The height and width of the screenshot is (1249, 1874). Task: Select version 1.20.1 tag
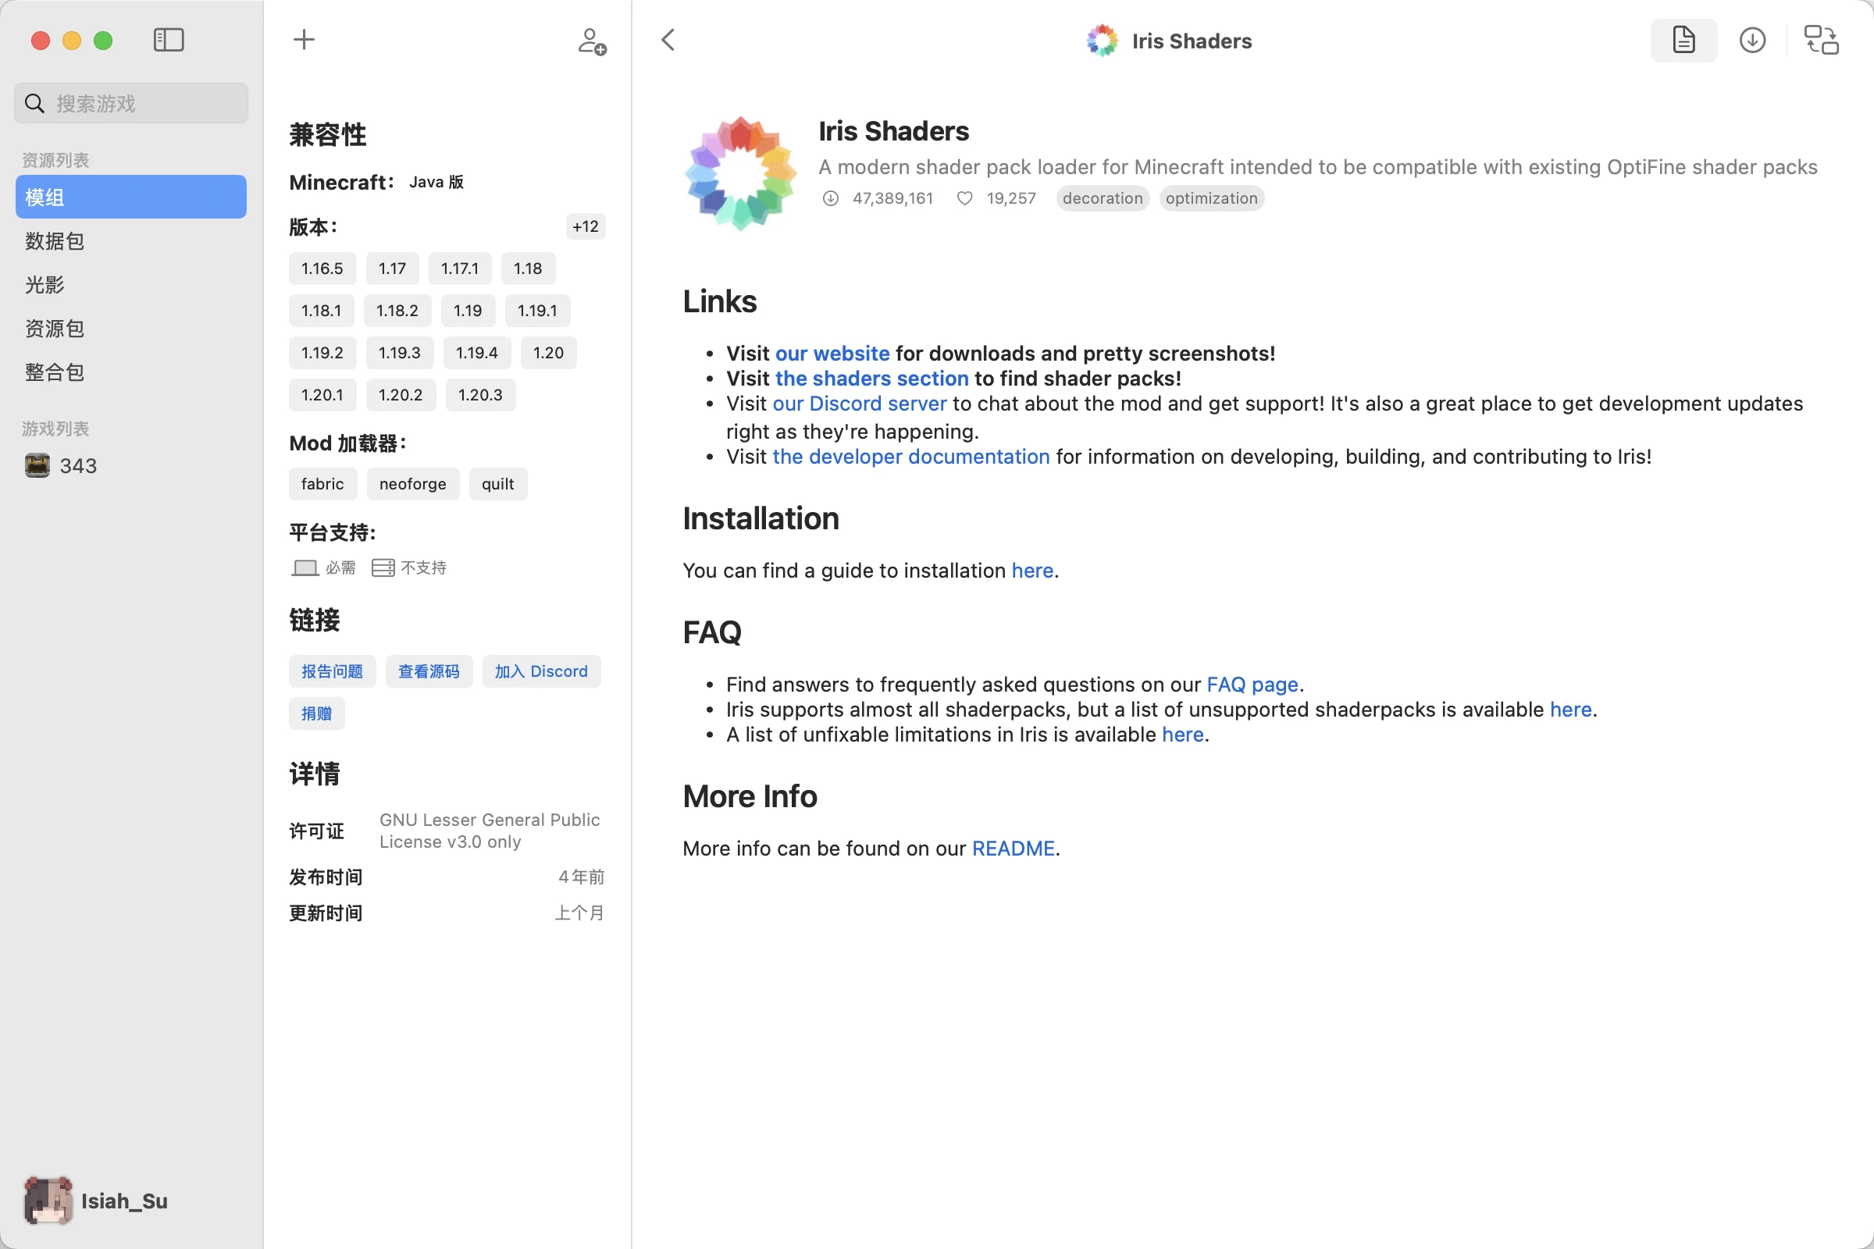(322, 395)
